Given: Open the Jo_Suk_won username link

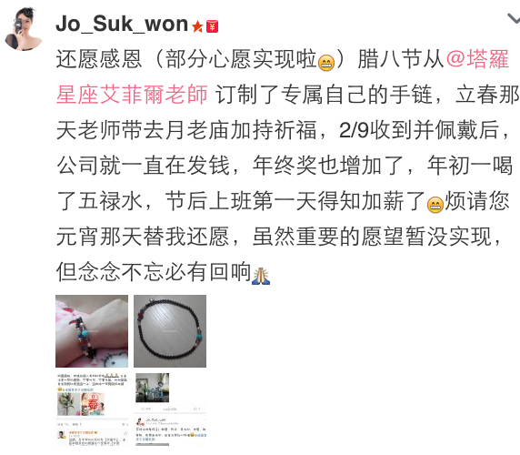Looking at the screenshot, I should (x=122, y=24).
